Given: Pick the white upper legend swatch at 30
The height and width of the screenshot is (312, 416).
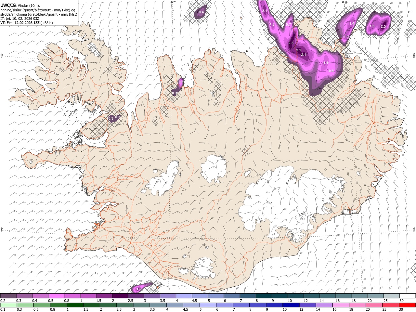Looking at the screenshot, I should 408,296.
